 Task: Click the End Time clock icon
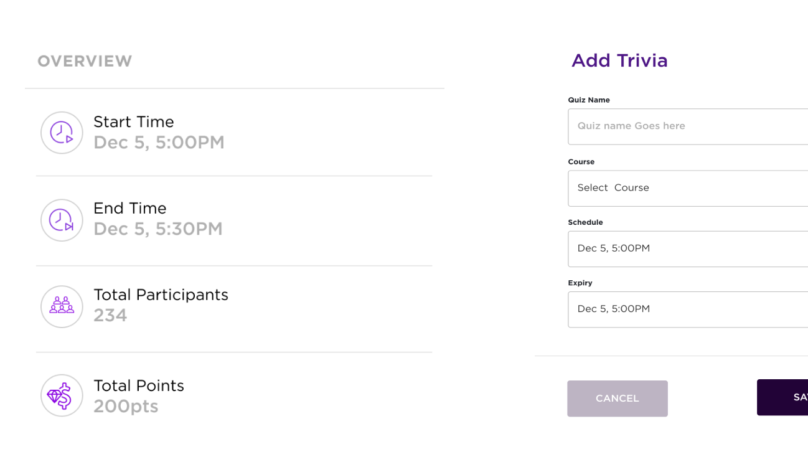pos(62,220)
